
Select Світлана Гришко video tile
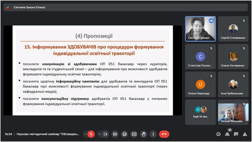pyautogui.click(x=200, y=29)
